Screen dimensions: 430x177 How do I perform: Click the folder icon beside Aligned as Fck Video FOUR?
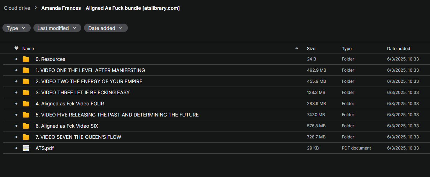[x=26, y=104]
